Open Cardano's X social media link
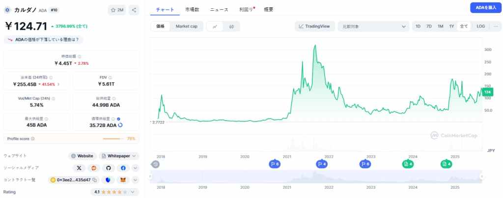 79,168
